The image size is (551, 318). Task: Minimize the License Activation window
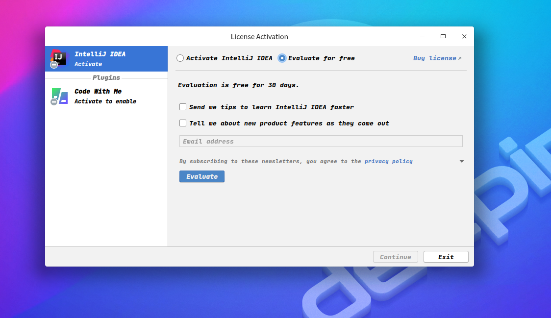click(x=422, y=36)
